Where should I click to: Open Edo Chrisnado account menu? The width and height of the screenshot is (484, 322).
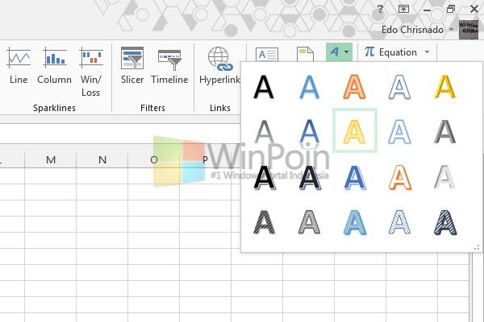(417, 30)
